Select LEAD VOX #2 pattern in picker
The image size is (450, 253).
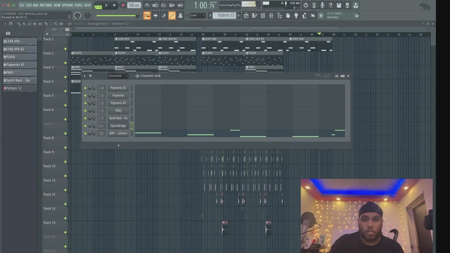(20, 49)
